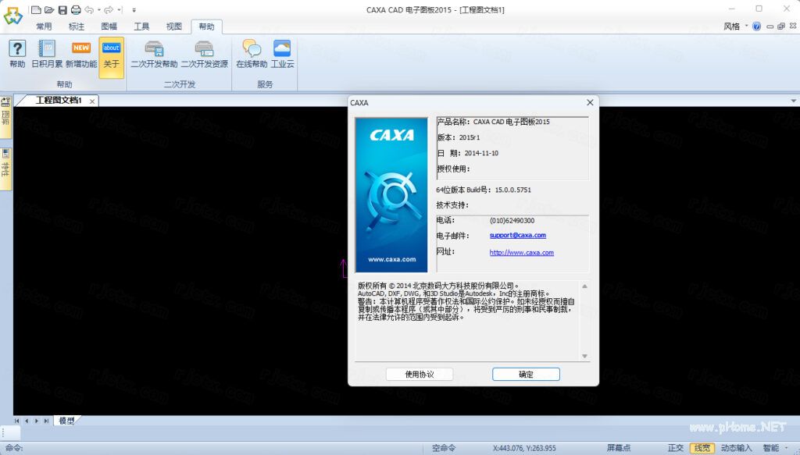This screenshot has height=455, width=800.
Task: Click the 使用协议 license agreement button
Action: 418,374
